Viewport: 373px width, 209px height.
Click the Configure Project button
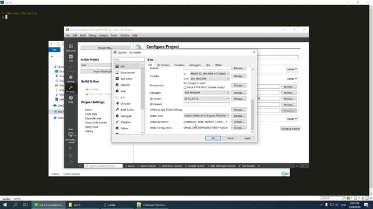(x=290, y=129)
